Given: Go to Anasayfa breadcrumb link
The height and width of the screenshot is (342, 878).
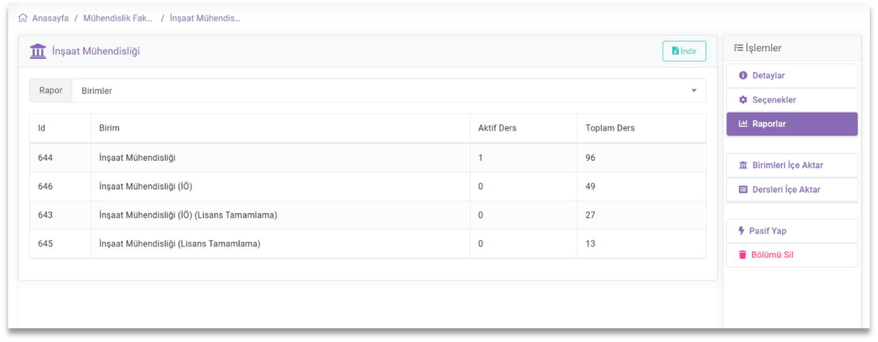Looking at the screenshot, I should pos(50,18).
